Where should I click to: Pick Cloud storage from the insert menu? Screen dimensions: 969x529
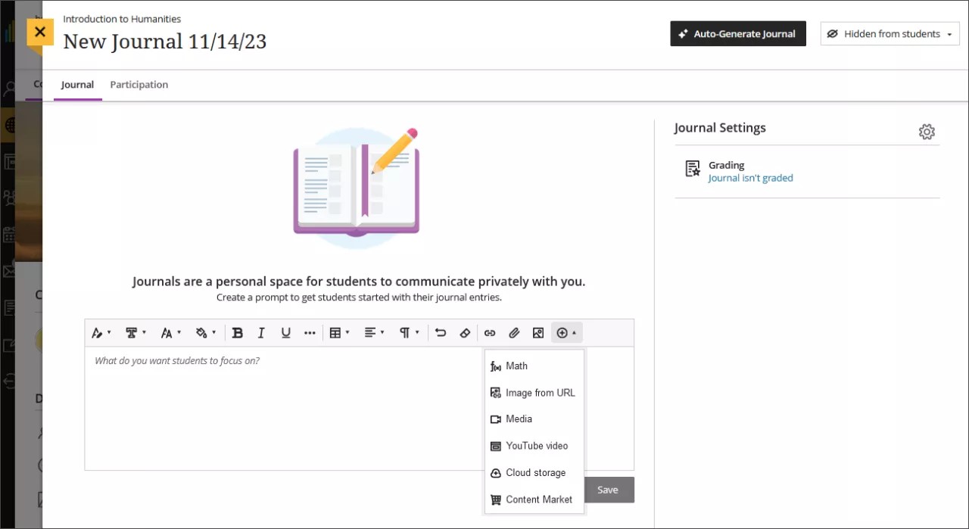(x=535, y=472)
